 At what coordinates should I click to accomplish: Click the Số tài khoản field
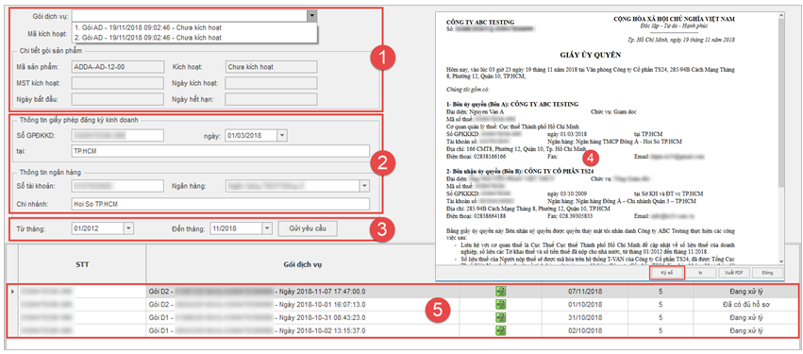coord(117,185)
